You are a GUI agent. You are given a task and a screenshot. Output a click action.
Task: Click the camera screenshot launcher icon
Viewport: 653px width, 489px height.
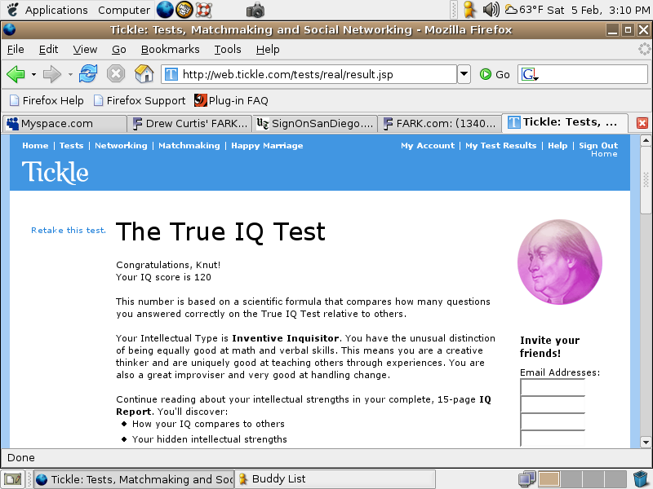(255, 10)
